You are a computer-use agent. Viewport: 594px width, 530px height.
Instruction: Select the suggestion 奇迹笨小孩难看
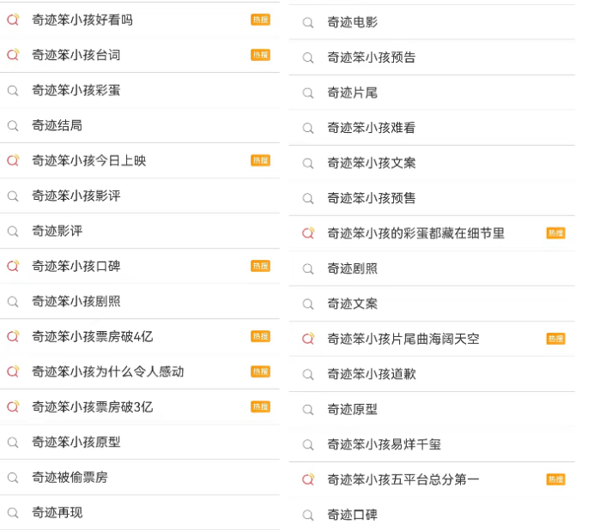coord(432,128)
